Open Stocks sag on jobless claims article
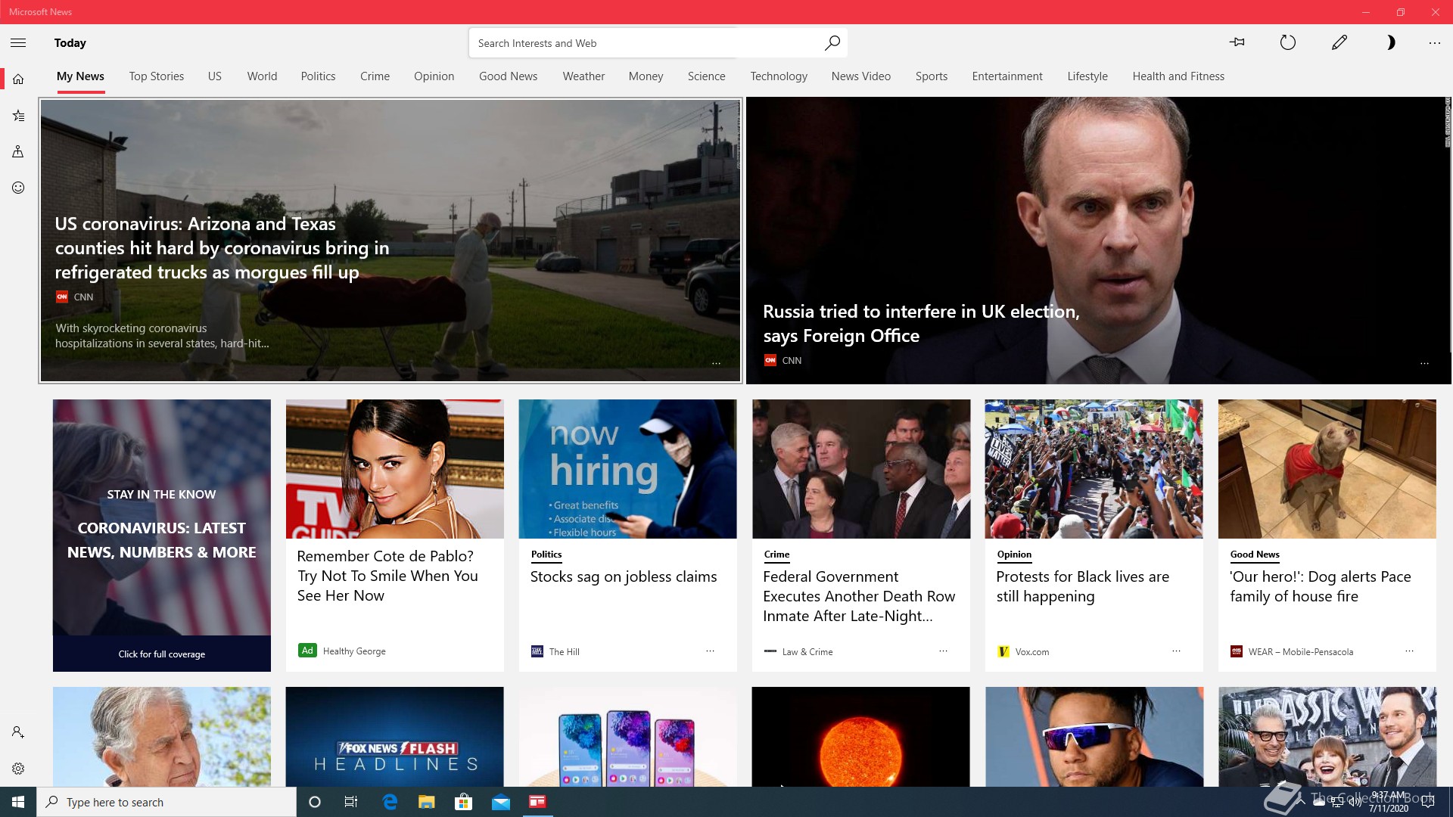This screenshot has height=817, width=1453. [624, 576]
